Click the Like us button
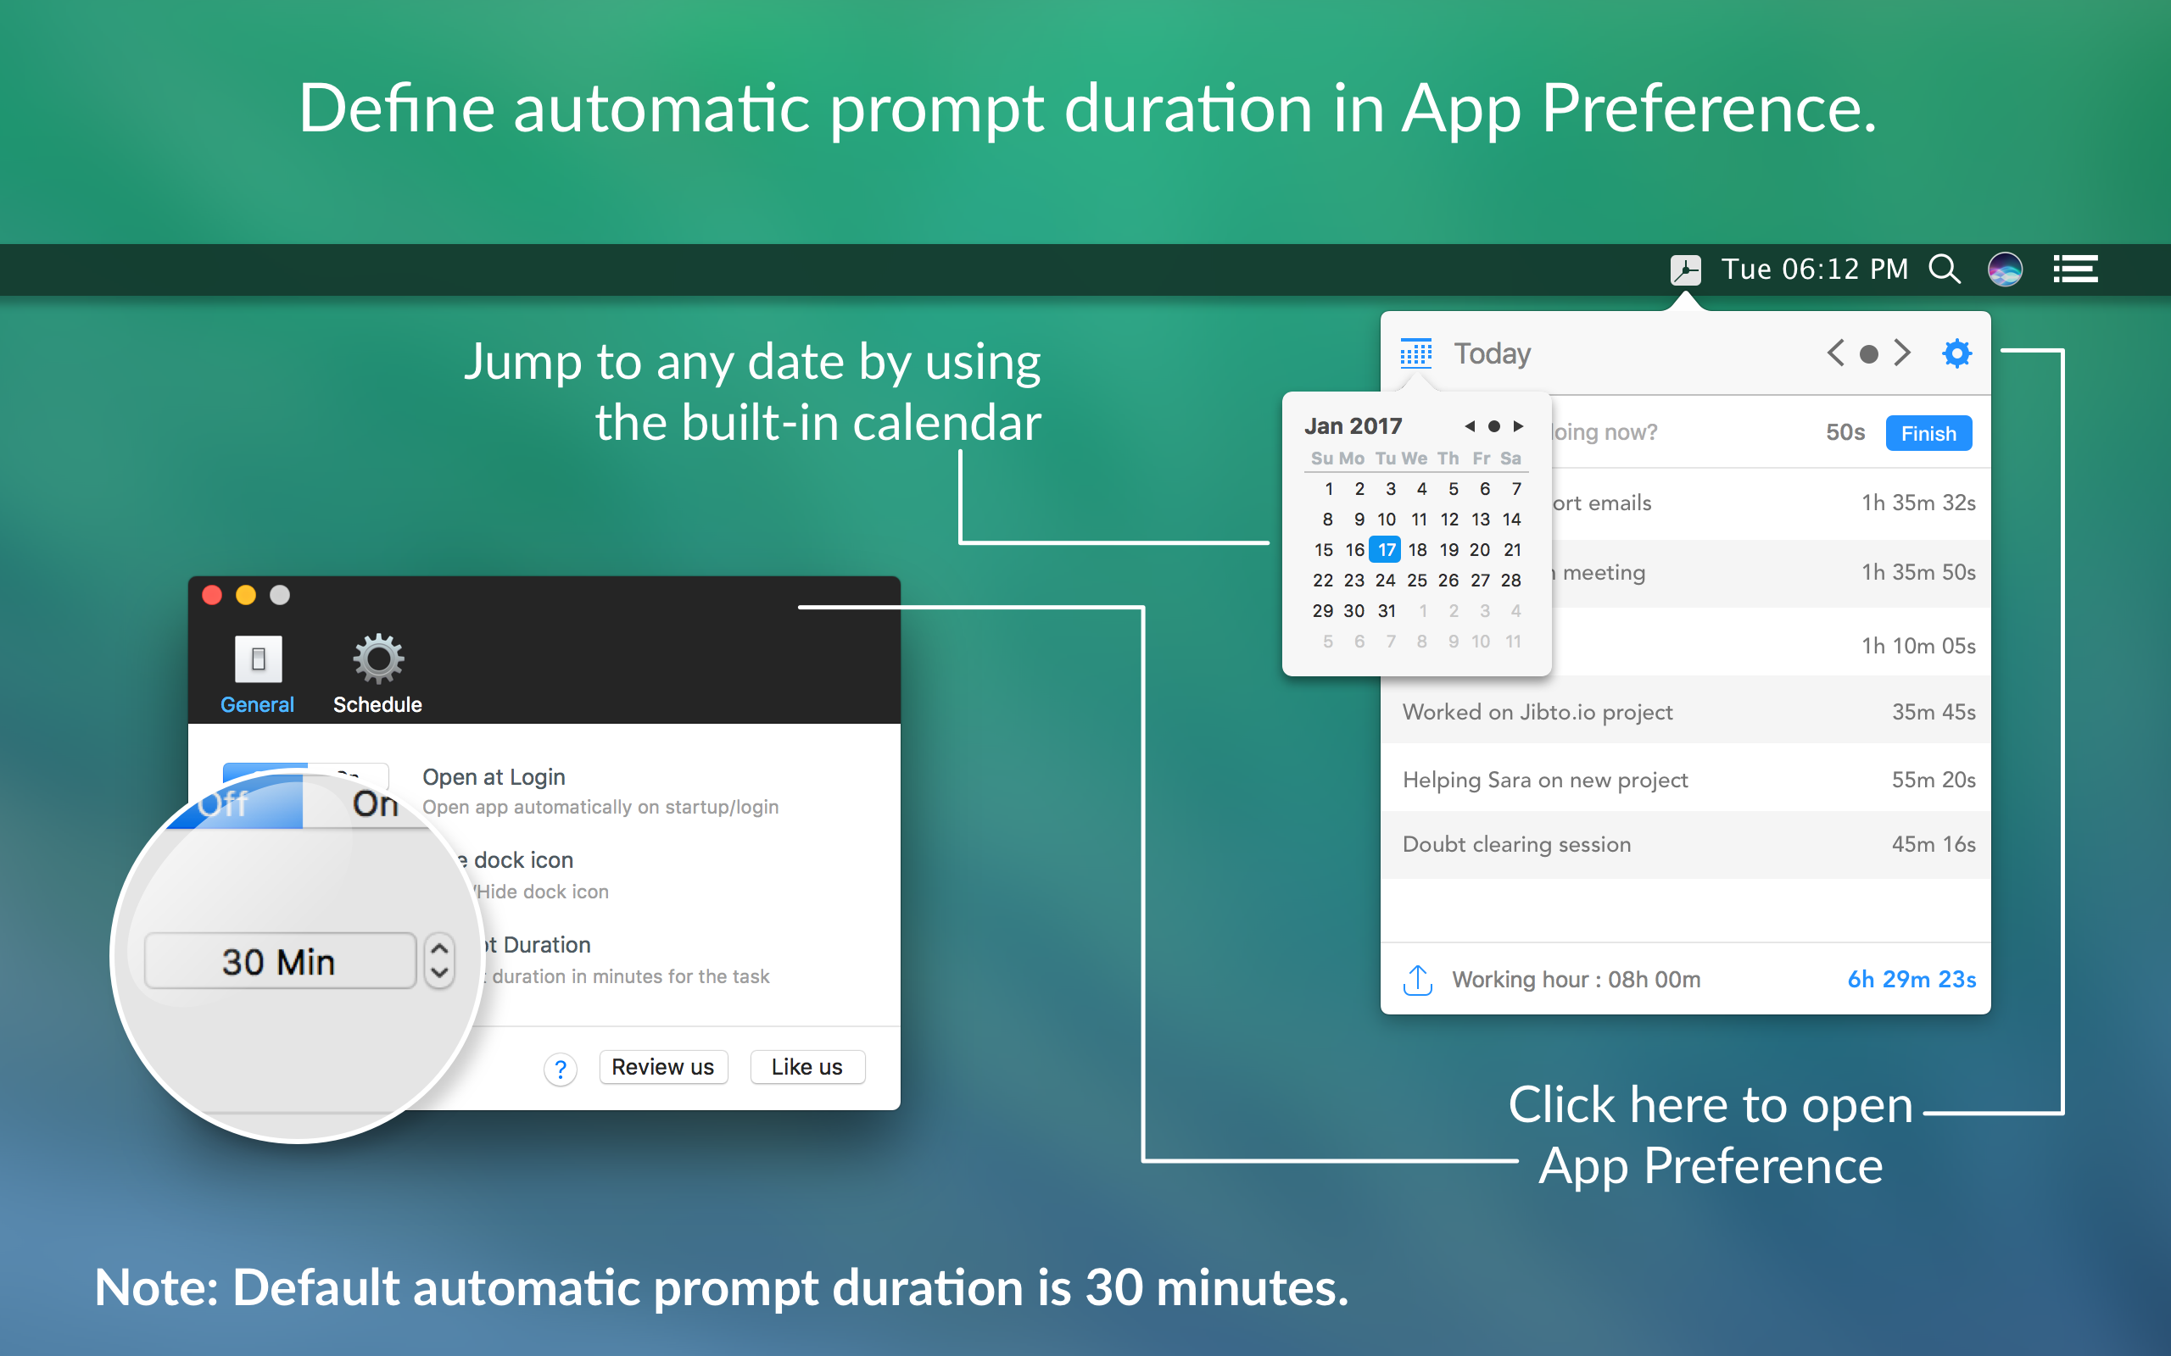2171x1356 pixels. pos(807,1067)
